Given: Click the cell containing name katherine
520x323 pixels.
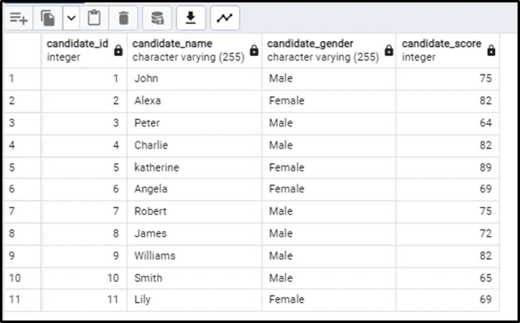Looking at the screenshot, I should tap(194, 167).
